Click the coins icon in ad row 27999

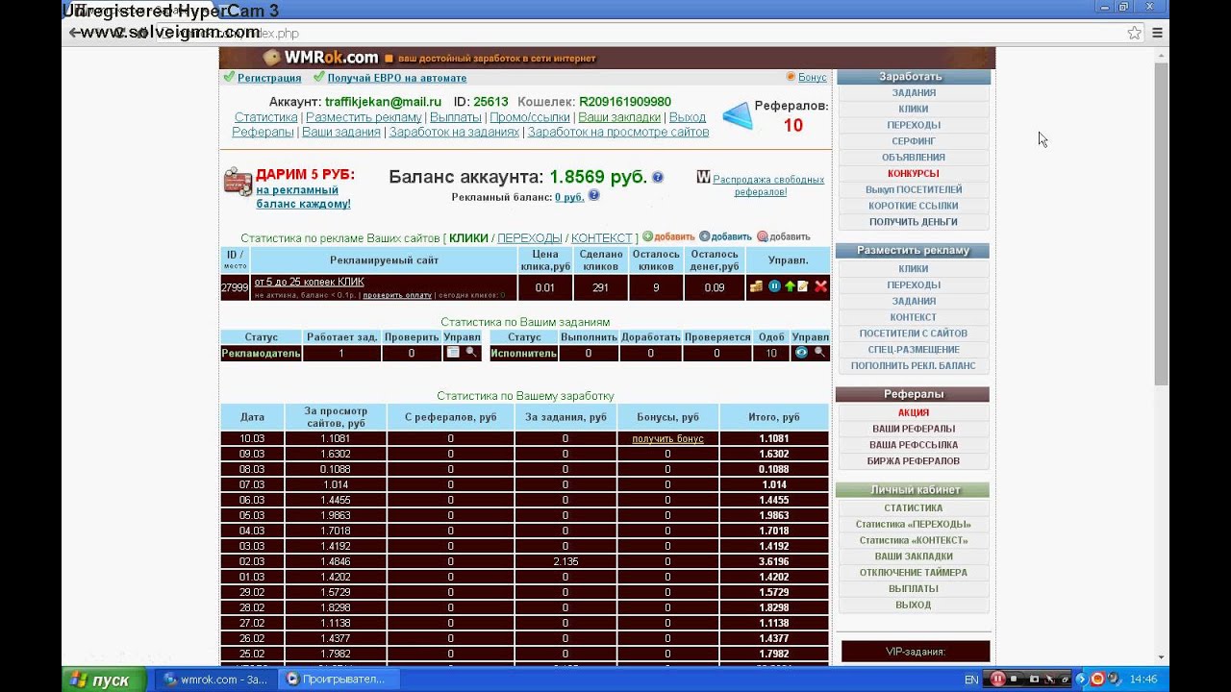(757, 286)
